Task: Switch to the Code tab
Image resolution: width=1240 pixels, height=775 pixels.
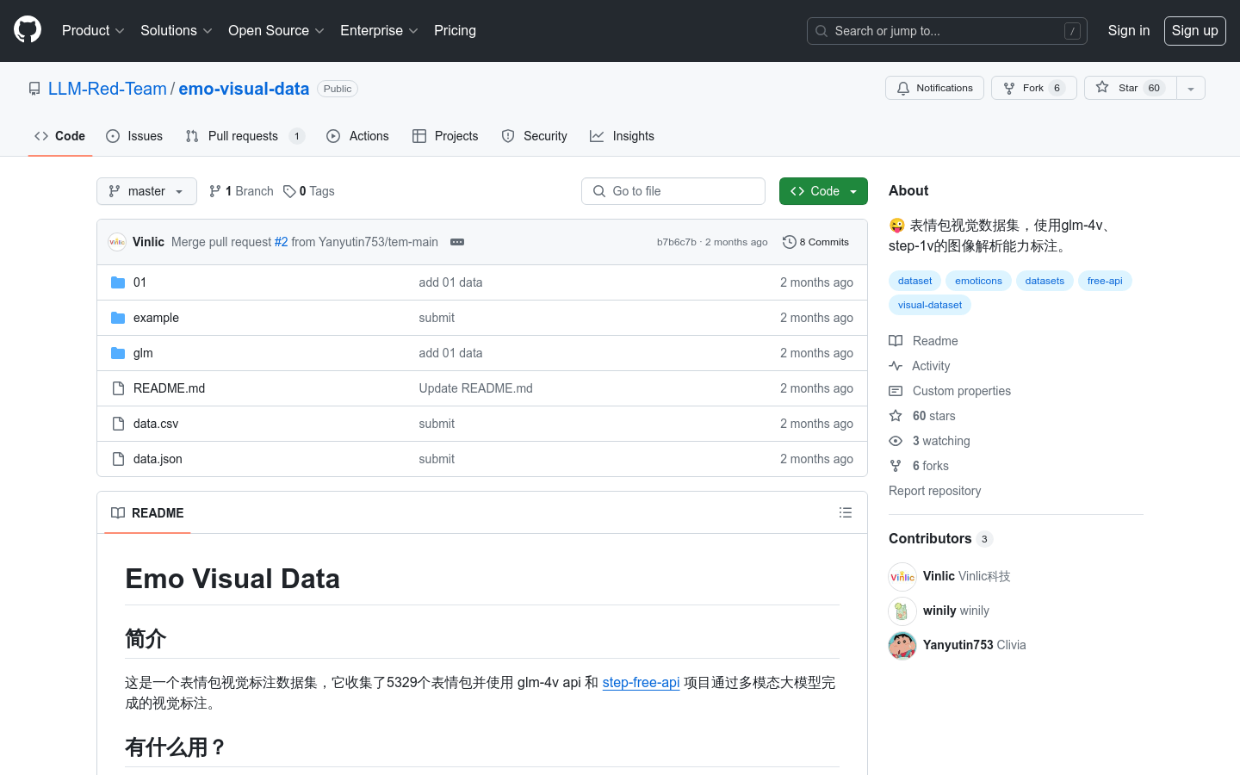Action: [x=60, y=136]
